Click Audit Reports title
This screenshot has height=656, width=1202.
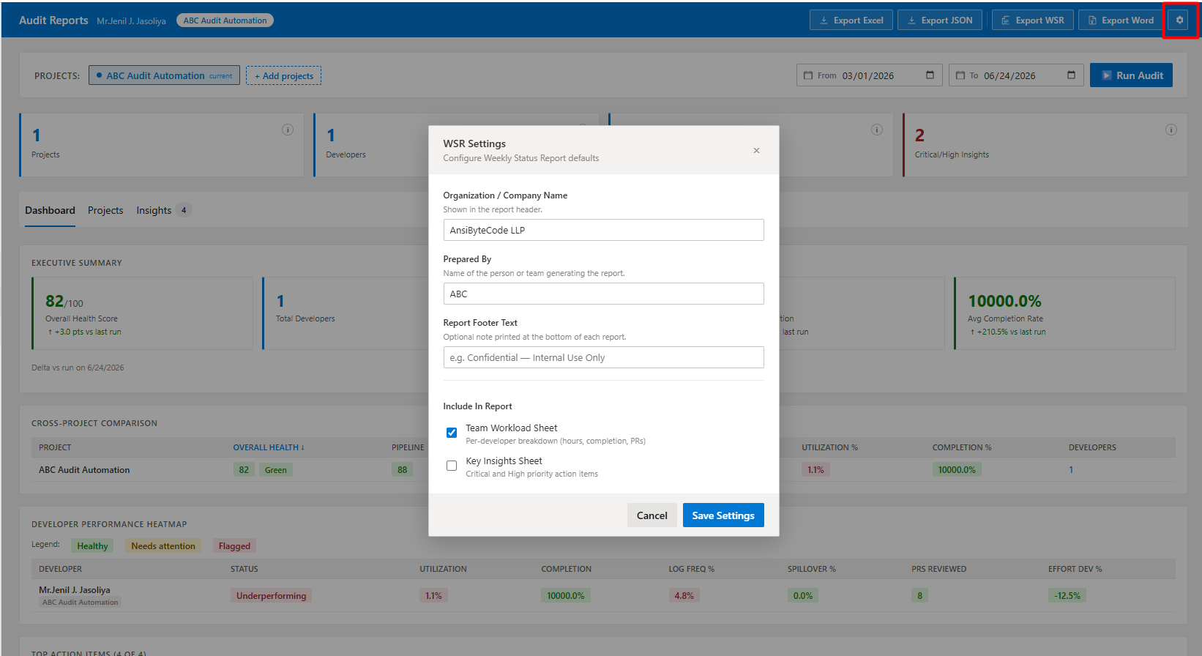(x=53, y=20)
